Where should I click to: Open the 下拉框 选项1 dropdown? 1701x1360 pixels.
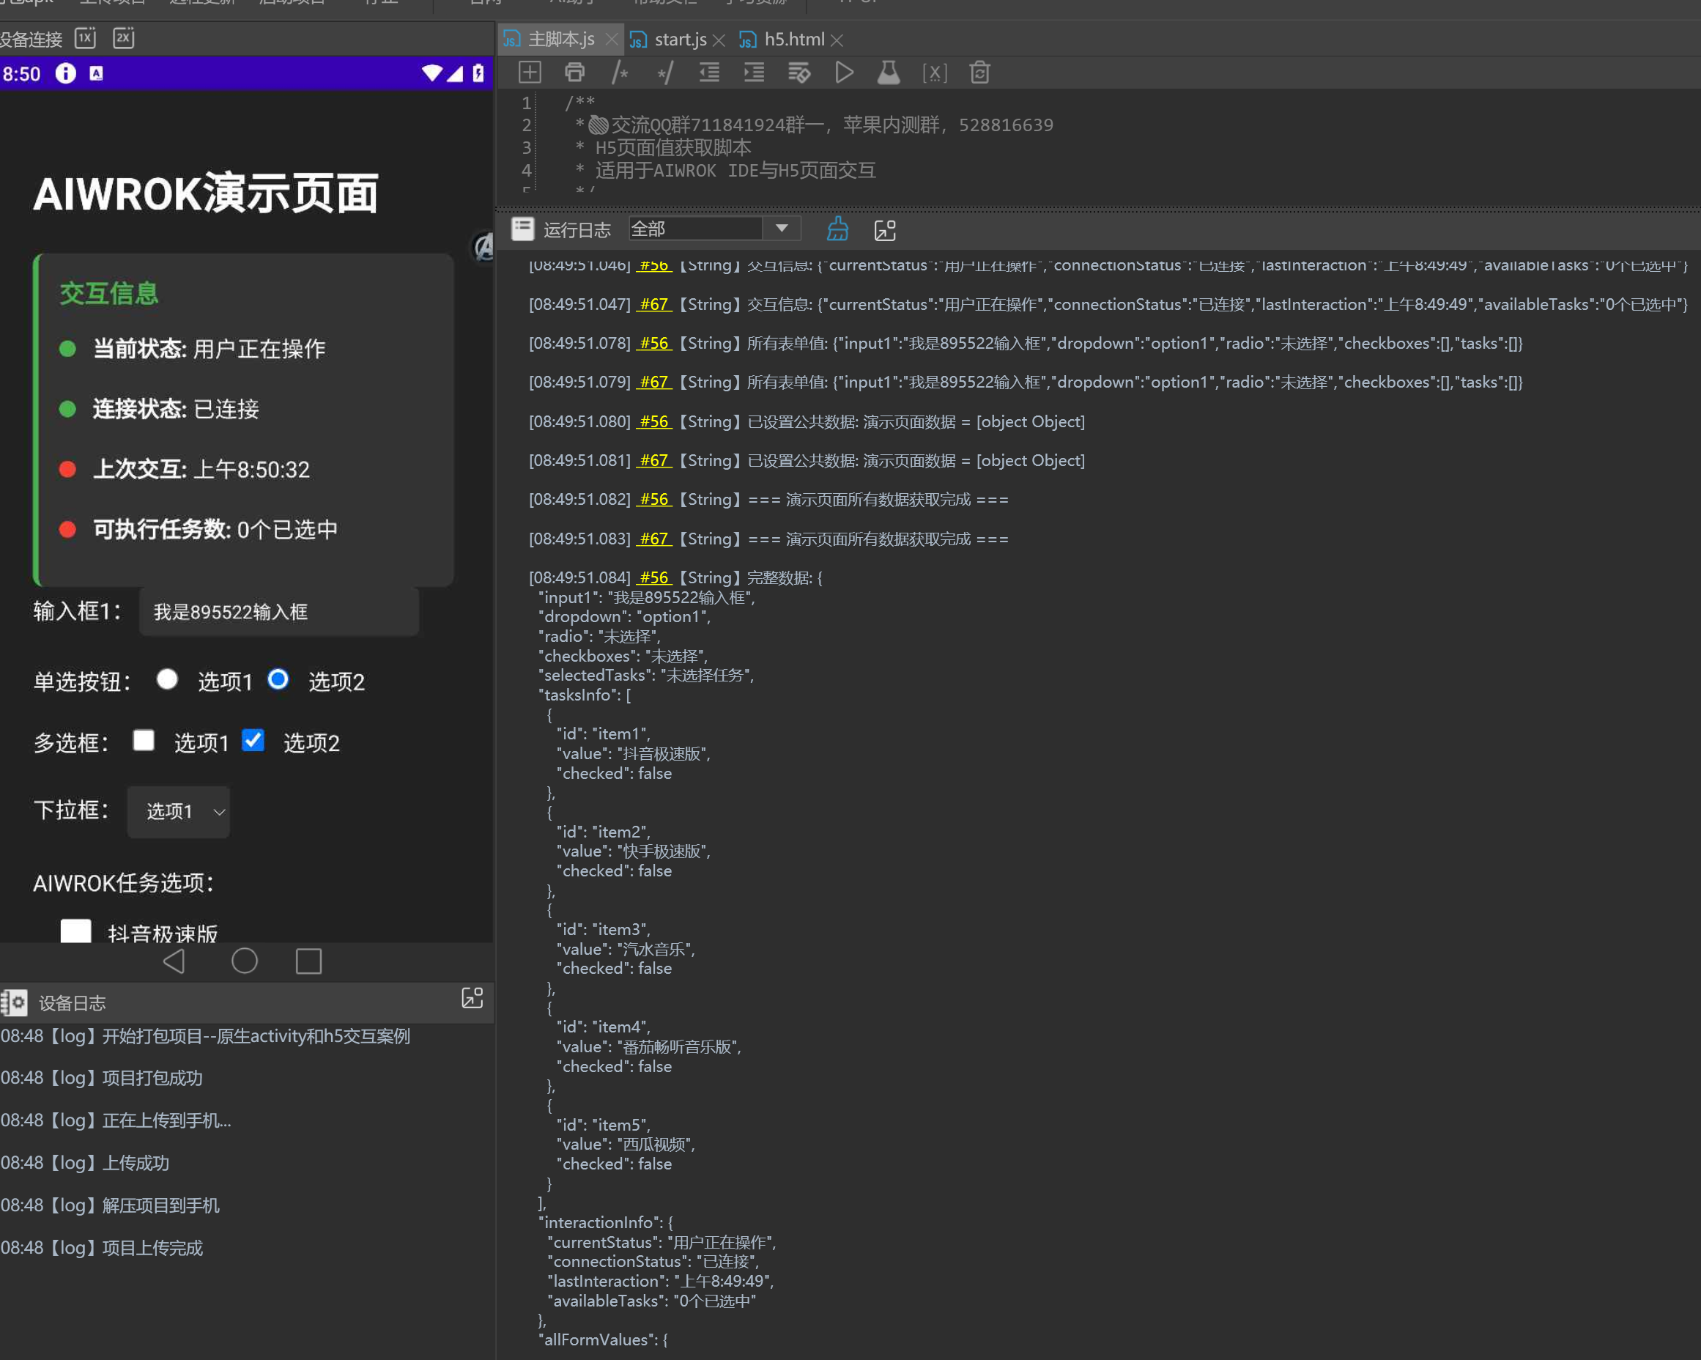pos(178,810)
